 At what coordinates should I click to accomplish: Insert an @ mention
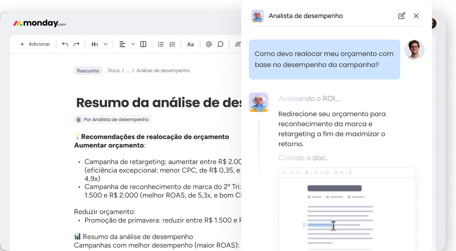pyautogui.click(x=209, y=44)
